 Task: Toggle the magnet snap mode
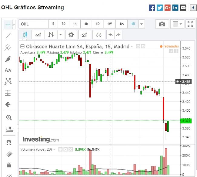tap(9, 142)
